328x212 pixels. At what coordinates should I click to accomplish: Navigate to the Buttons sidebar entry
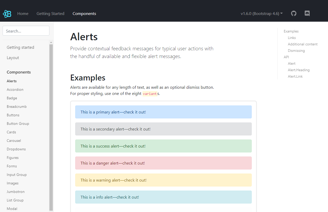click(13, 115)
